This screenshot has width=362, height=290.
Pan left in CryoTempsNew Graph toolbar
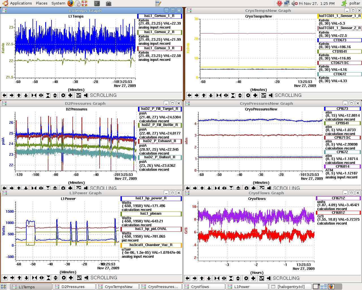pyautogui.click(x=189, y=95)
